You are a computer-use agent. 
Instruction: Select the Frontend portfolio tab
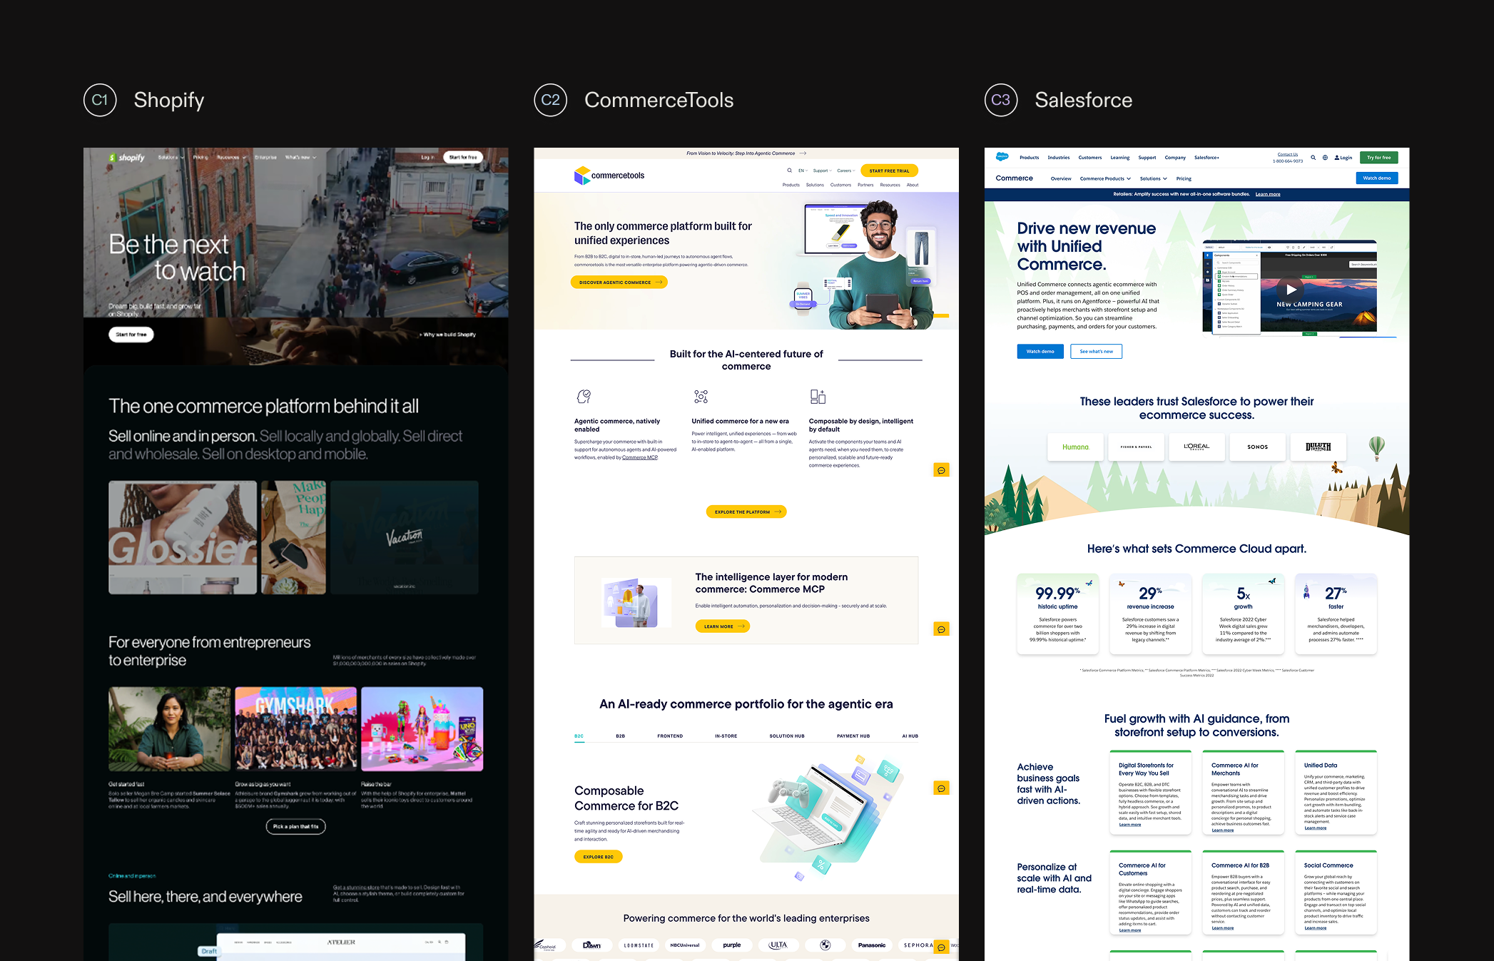(670, 736)
